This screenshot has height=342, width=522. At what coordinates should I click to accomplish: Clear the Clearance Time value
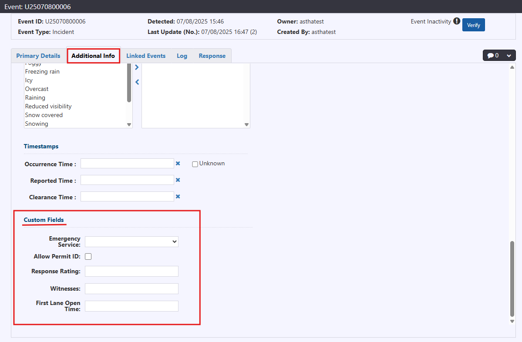178,197
